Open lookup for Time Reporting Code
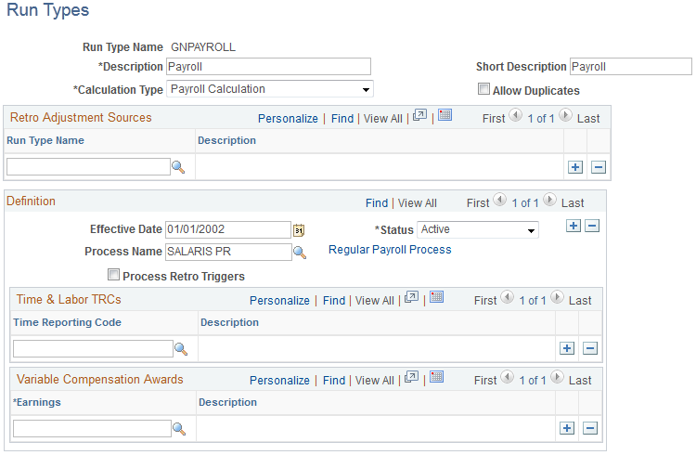Screen dimensions: 696x455 coord(181,349)
